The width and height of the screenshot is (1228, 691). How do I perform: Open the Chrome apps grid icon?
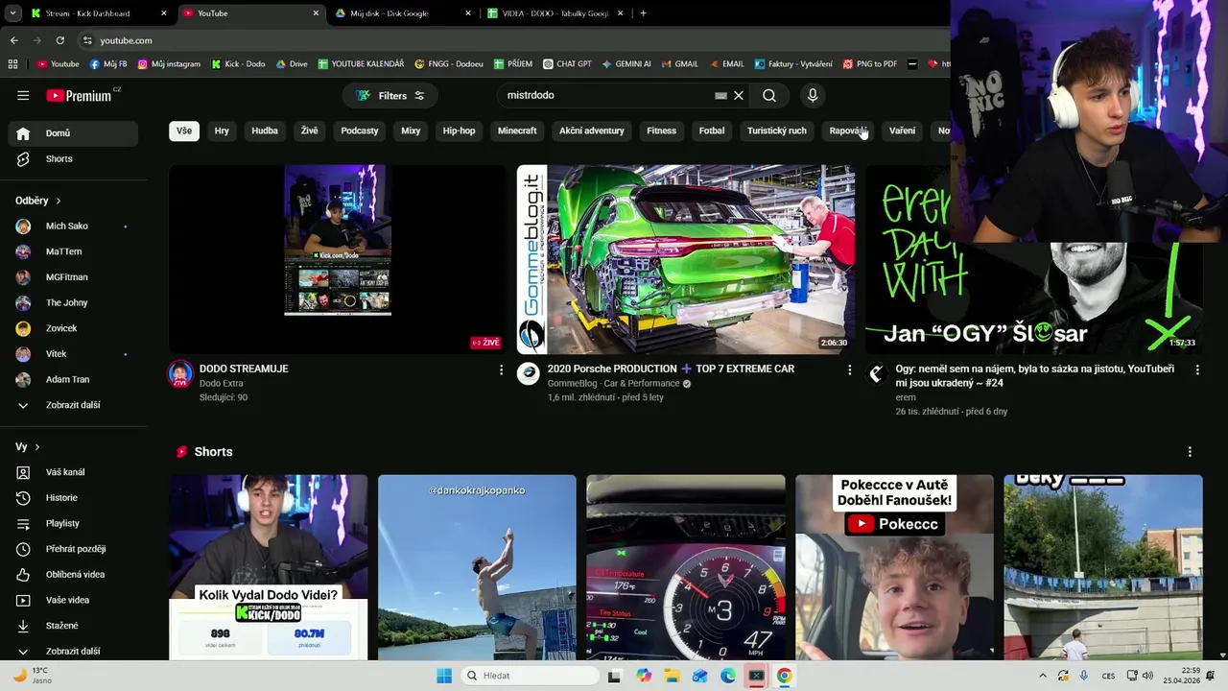pyautogui.click(x=12, y=64)
